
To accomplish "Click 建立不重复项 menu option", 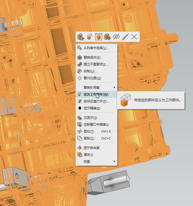I will [96, 64].
